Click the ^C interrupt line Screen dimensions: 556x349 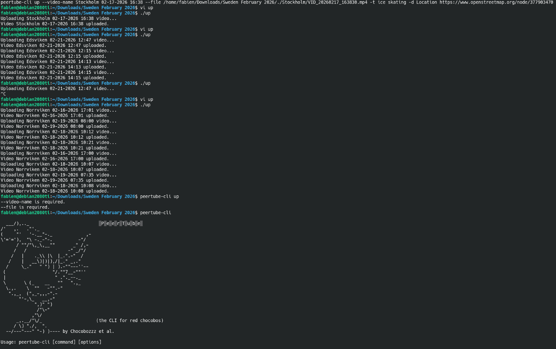[3, 94]
